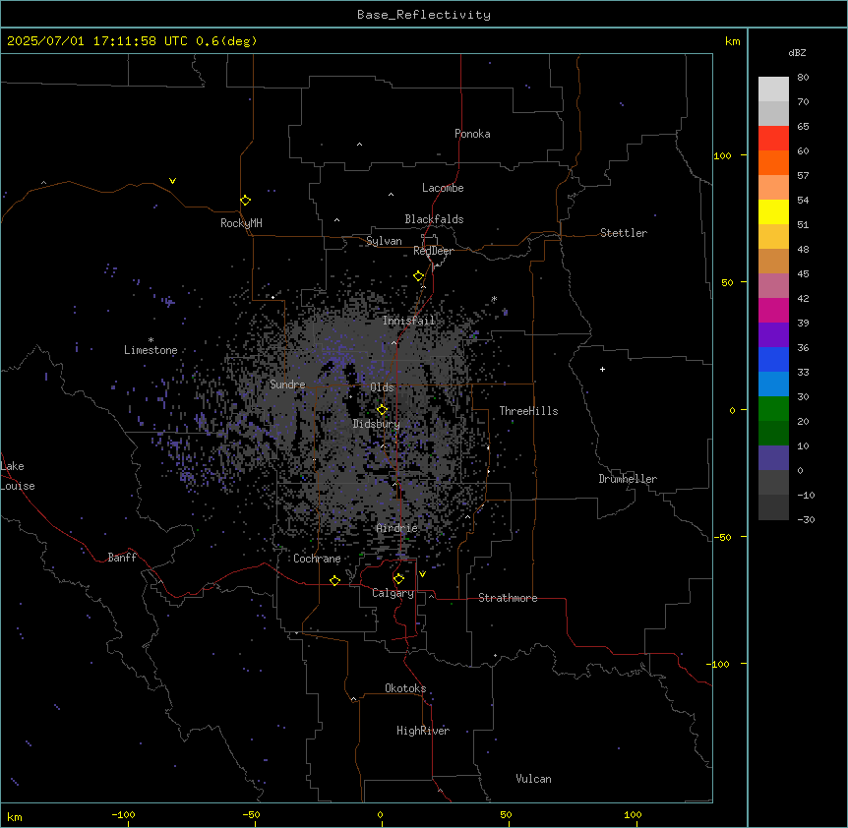848x828 pixels.
Task: Click the Drumheller label
Action: click(628, 479)
